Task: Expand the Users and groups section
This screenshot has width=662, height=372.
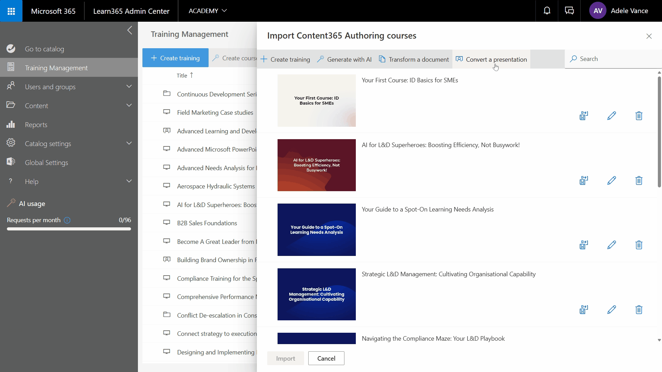Action: coord(51,86)
